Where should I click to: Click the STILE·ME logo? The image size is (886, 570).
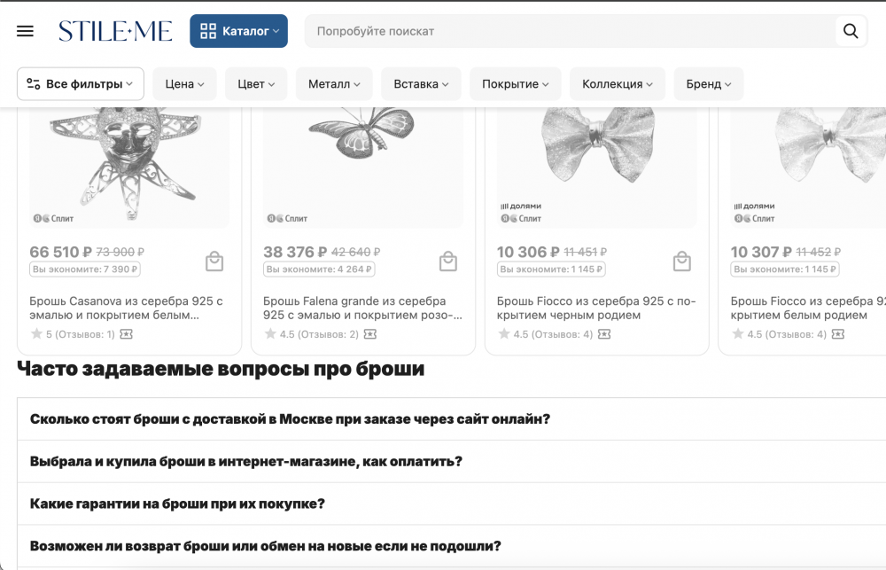click(x=115, y=30)
